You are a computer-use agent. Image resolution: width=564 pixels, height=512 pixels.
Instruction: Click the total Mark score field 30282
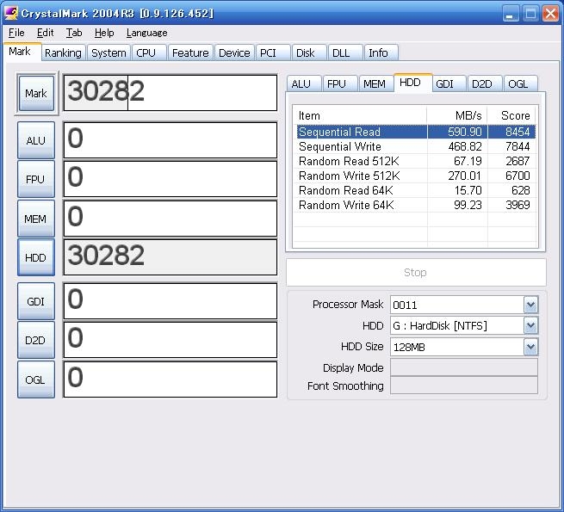tap(170, 93)
